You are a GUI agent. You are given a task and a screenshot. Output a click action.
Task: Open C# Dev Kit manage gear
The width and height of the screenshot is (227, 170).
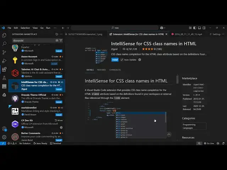(x=61, y=127)
